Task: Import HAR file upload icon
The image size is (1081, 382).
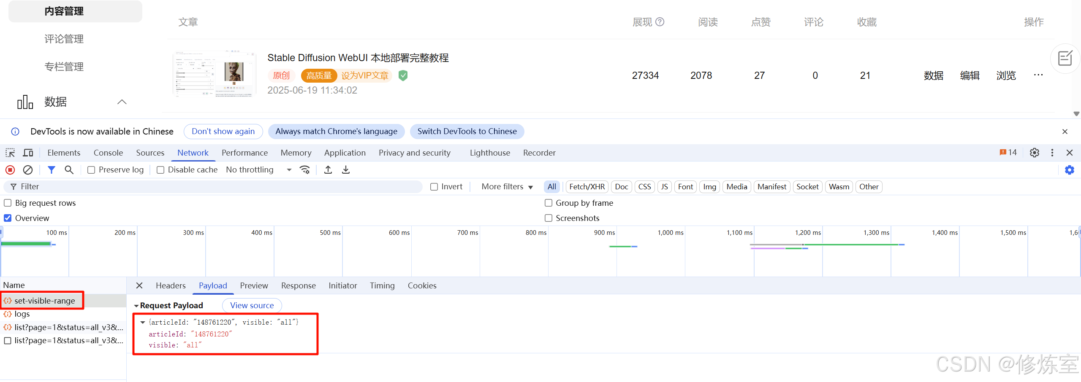Action: click(328, 170)
